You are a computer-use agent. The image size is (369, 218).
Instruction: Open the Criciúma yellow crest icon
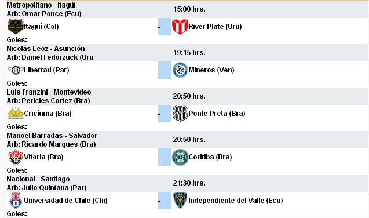click(16, 113)
